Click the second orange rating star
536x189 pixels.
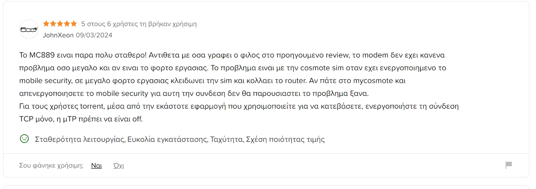click(x=53, y=23)
